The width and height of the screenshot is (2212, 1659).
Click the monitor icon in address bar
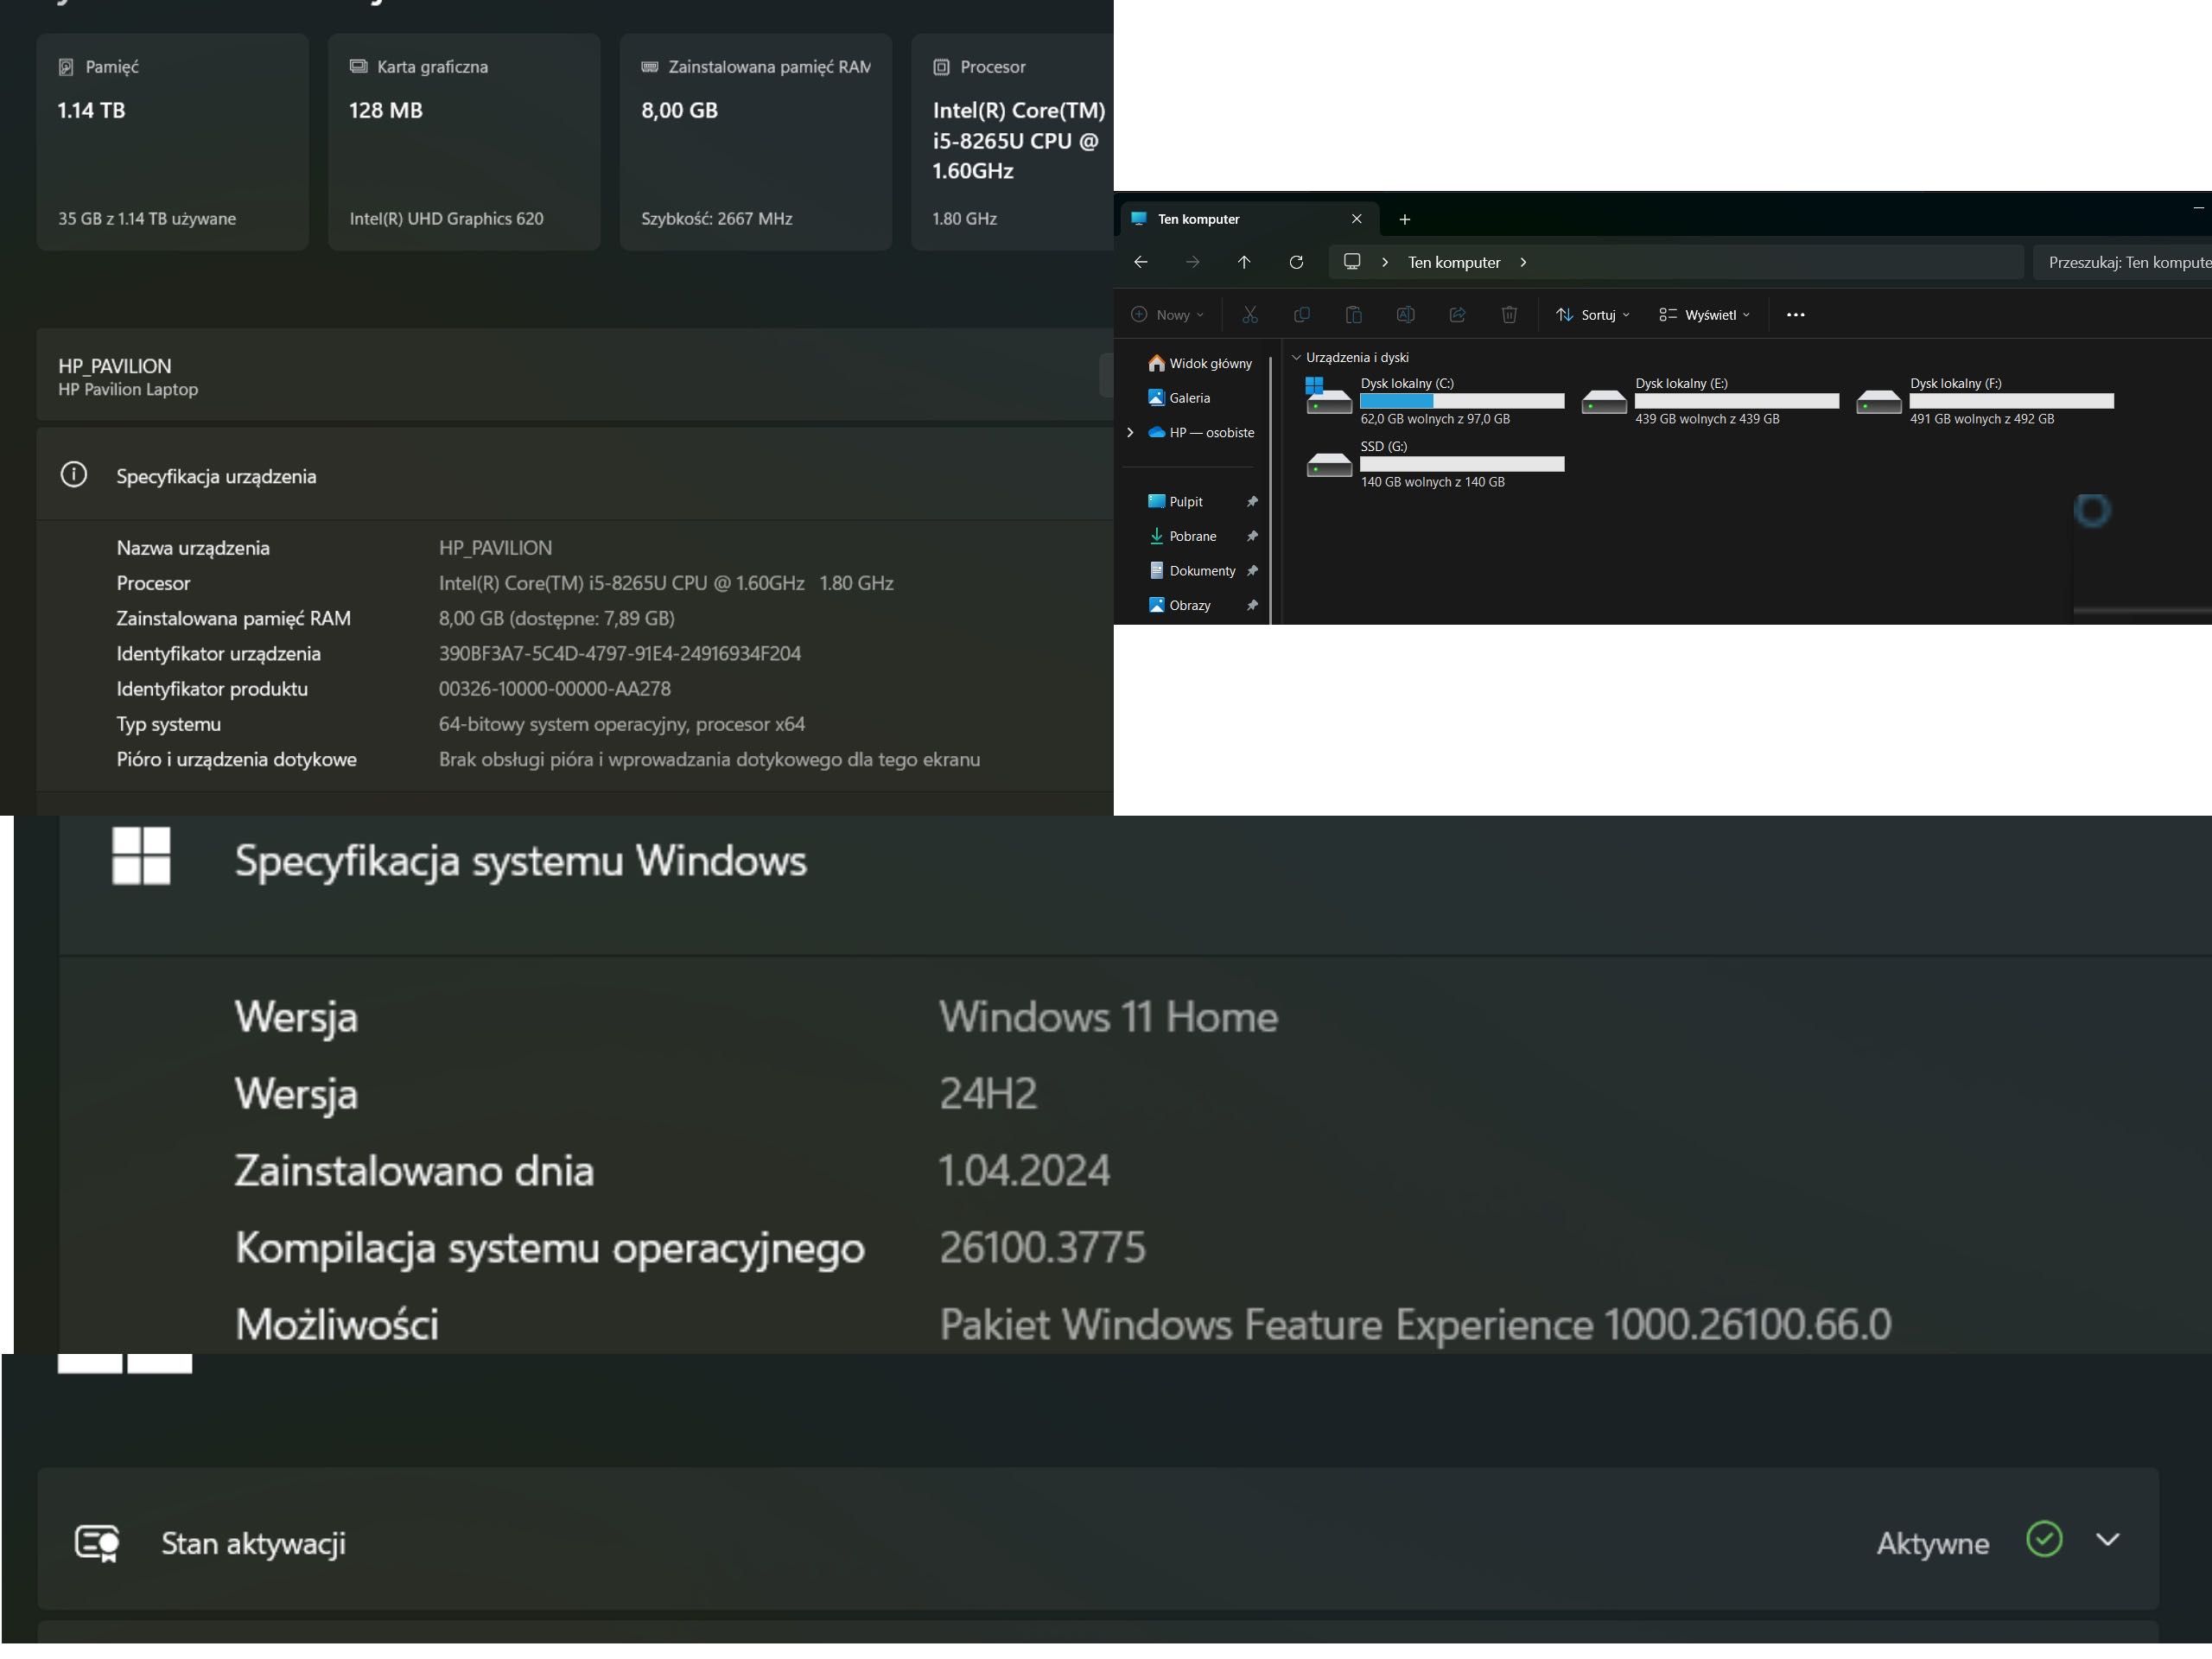1352,262
